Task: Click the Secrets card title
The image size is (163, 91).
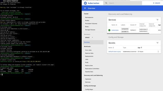Action: click(x=112, y=43)
